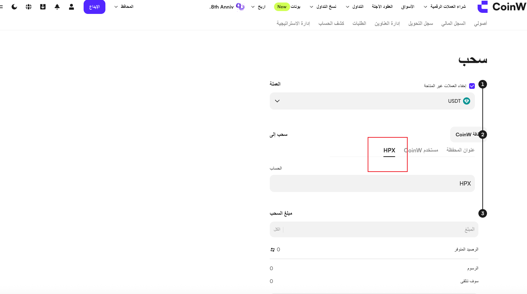
Task: Switch to the كشف الحساب tab
Action: 331,24
